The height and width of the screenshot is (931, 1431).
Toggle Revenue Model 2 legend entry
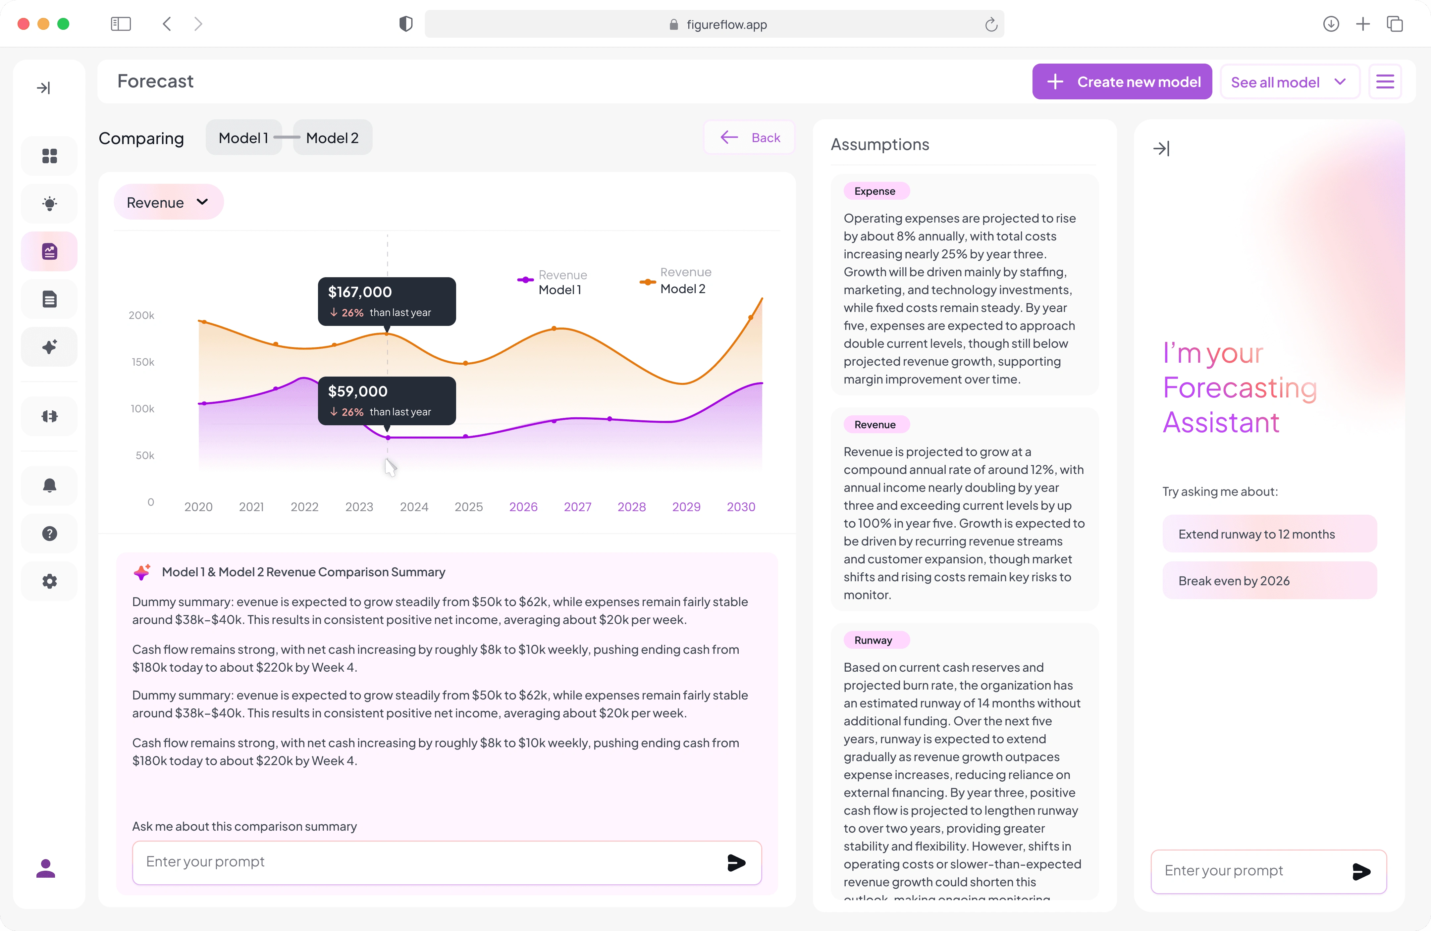click(x=675, y=281)
